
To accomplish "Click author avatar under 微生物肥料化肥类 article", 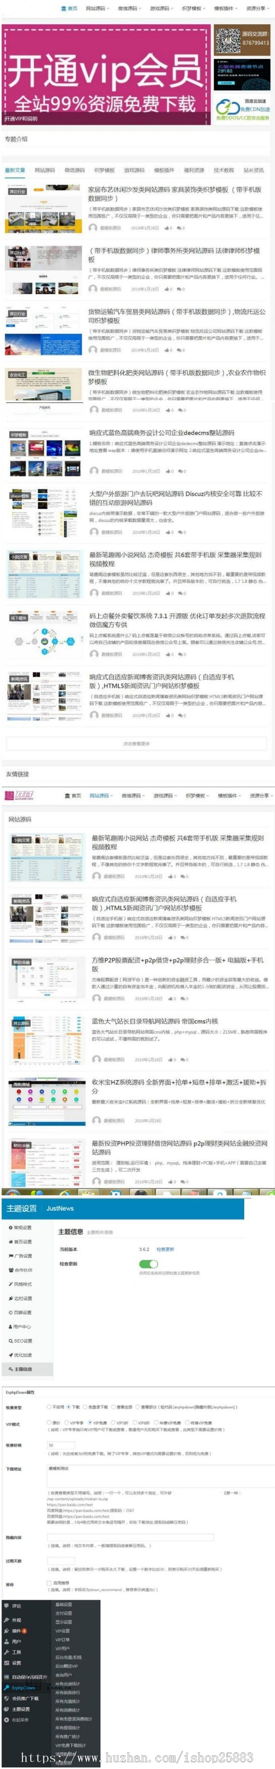I will (x=93, y=410).
